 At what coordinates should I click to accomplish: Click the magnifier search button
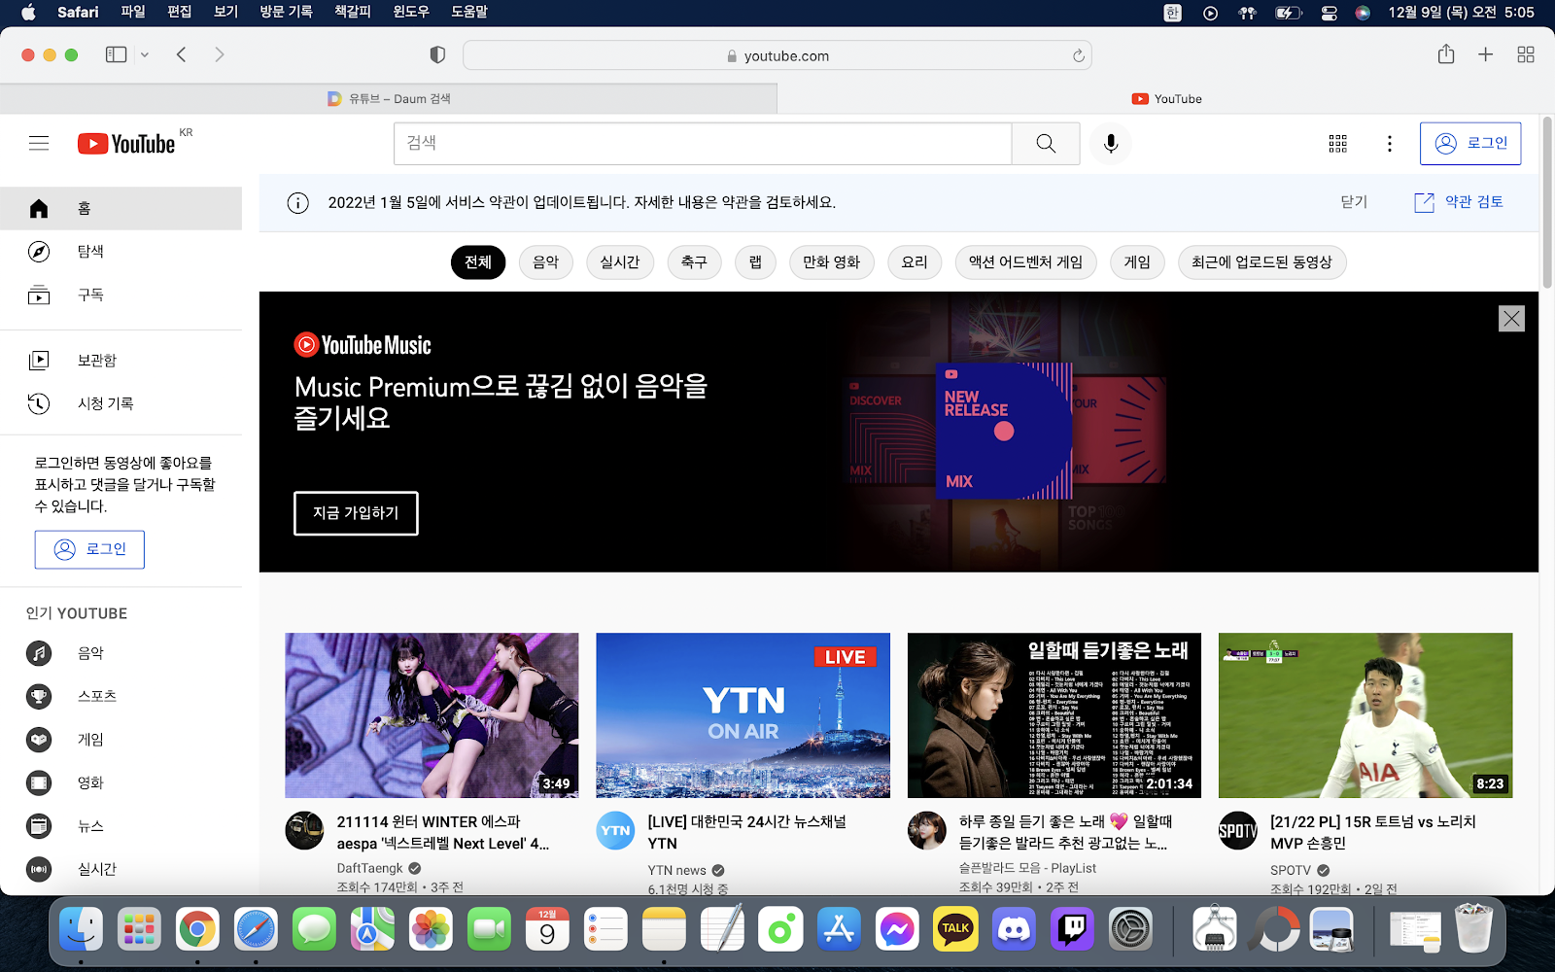(x=1046, y=144)
